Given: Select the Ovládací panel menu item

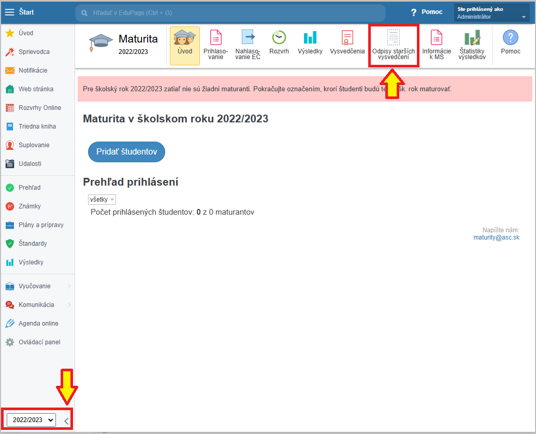Looking at the screenshot, I should point(38,342).
